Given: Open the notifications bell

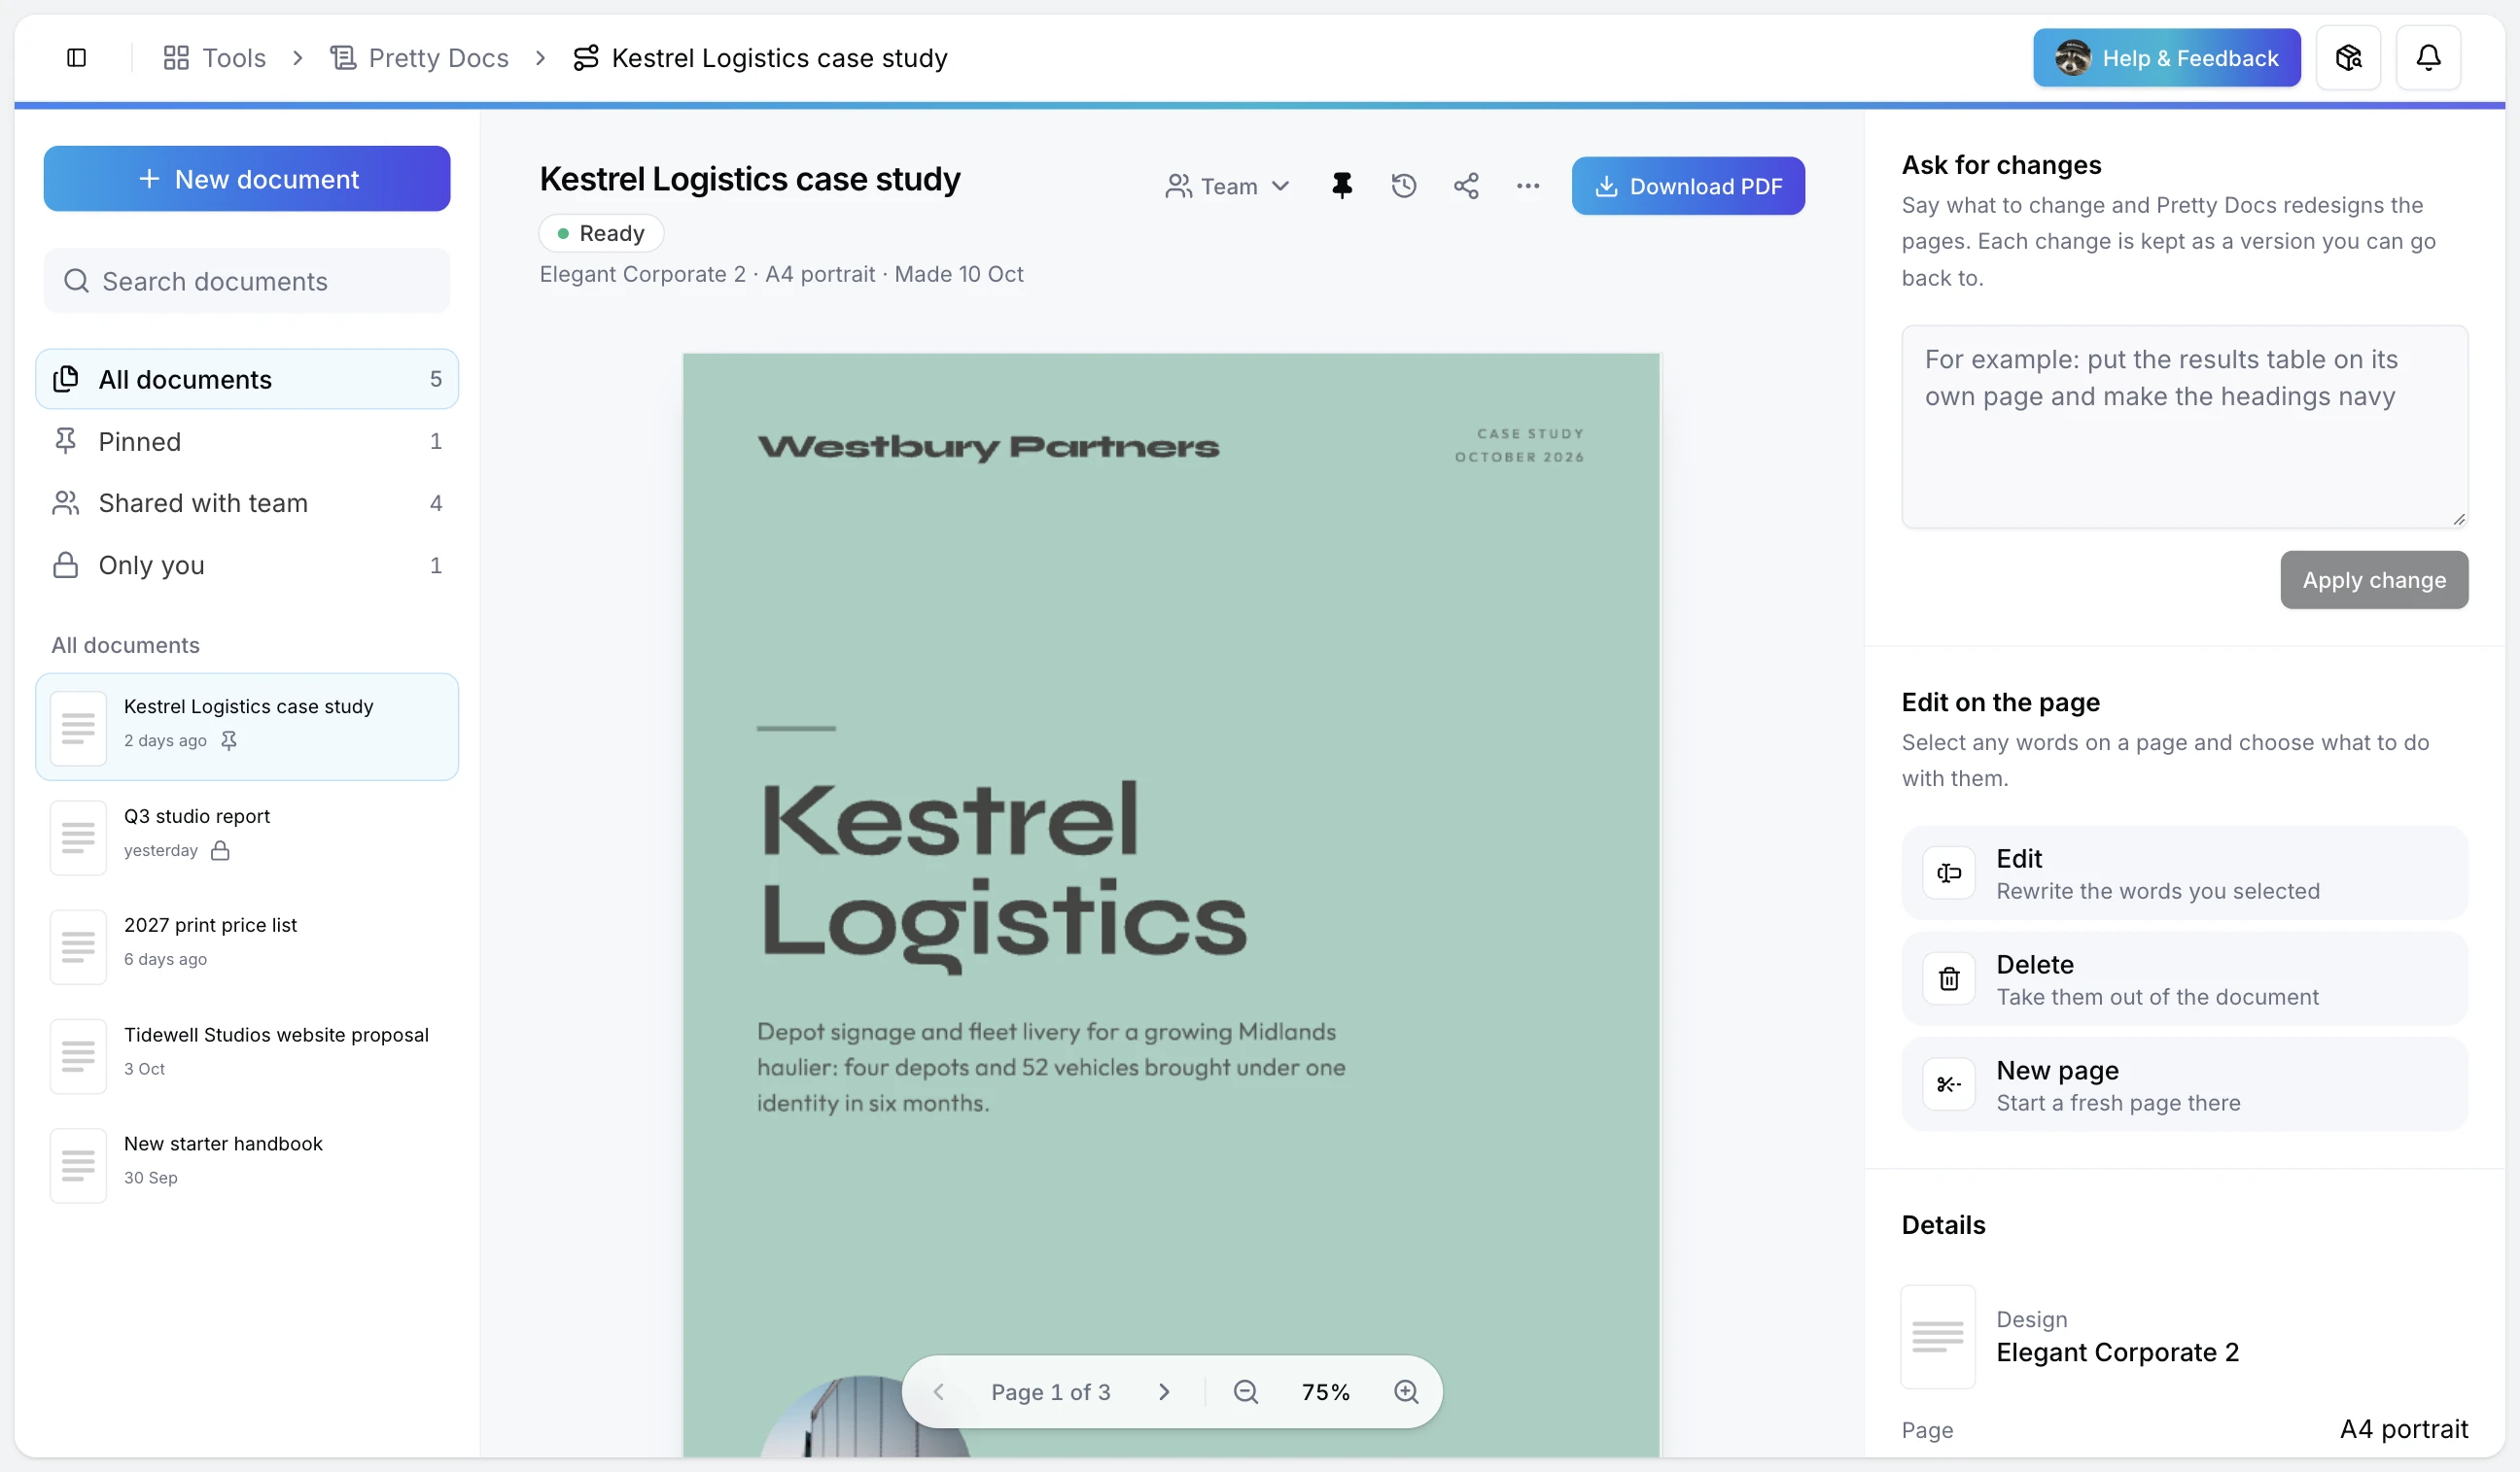Looking at the screenshot, I should pyautogui.click(x=2428, y=58).
